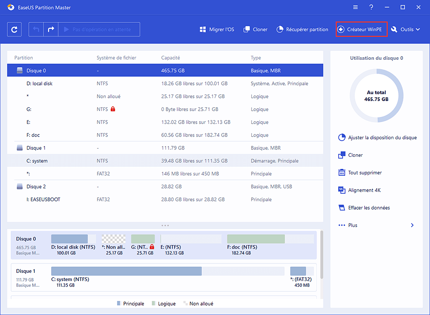Click the undo arrow button
The height and width of the screenshot is (315, 430).
click(36, 29)
